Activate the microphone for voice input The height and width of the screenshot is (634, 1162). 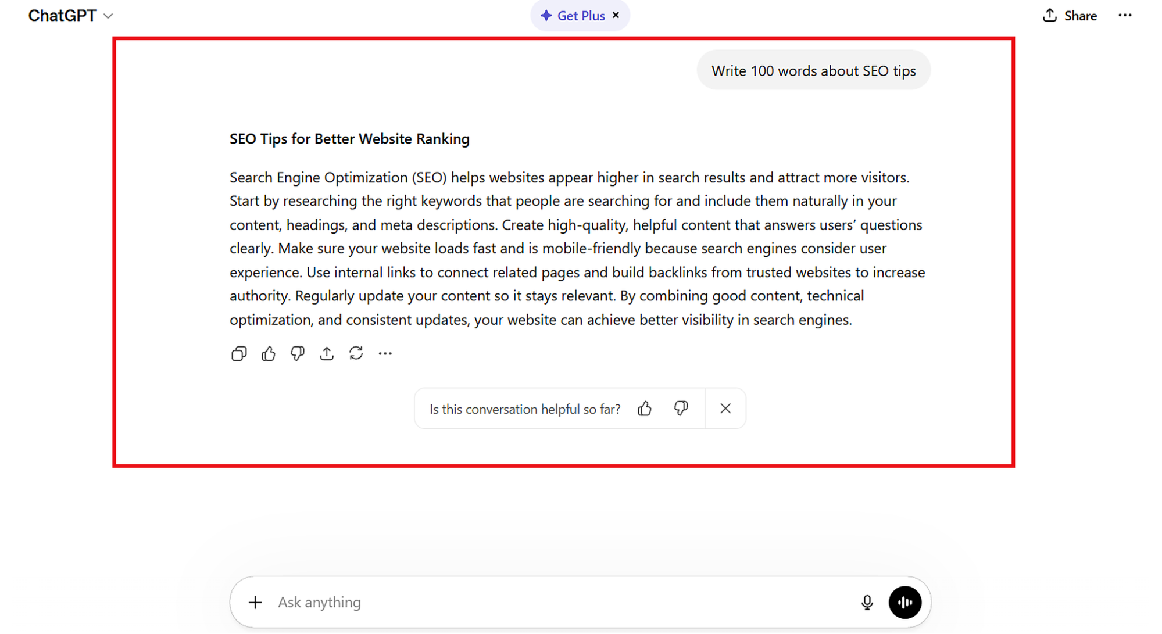(x=867, y=602)
